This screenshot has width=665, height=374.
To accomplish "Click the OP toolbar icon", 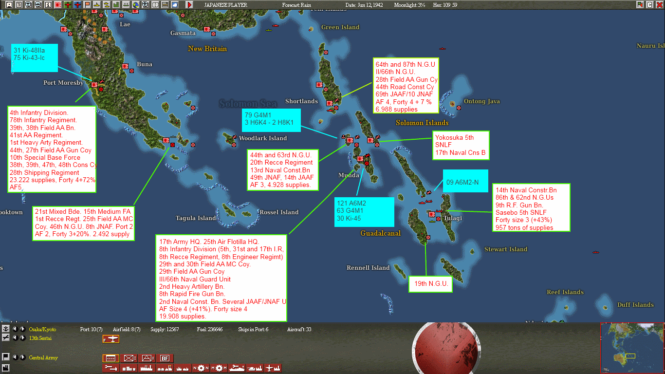I will coord(155,4).
